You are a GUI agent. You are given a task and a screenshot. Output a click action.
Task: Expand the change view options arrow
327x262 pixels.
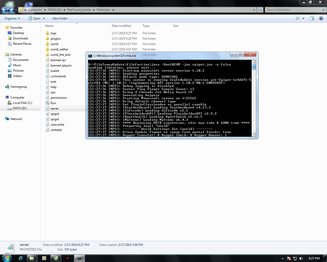tap(303, 18)
